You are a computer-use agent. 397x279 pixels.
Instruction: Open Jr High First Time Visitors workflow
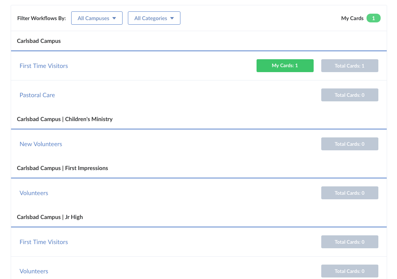point(44,242)
